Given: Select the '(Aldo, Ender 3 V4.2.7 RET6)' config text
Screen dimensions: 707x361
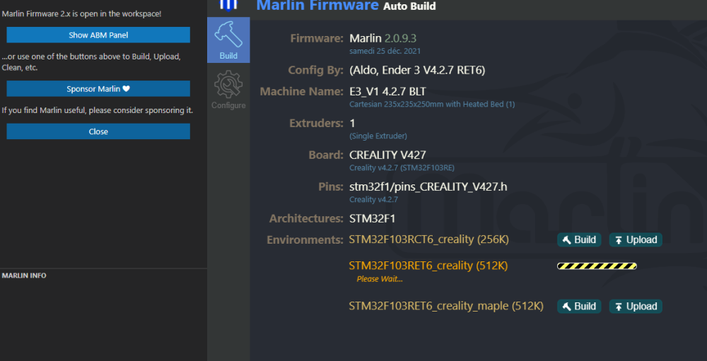Looking at the screenshot, I should 417,71.
